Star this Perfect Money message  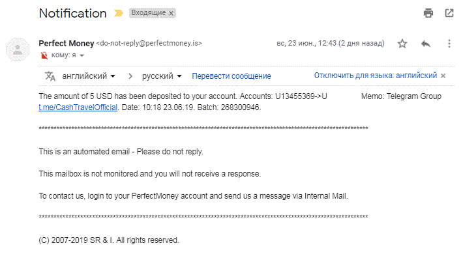tap(402, 44)
